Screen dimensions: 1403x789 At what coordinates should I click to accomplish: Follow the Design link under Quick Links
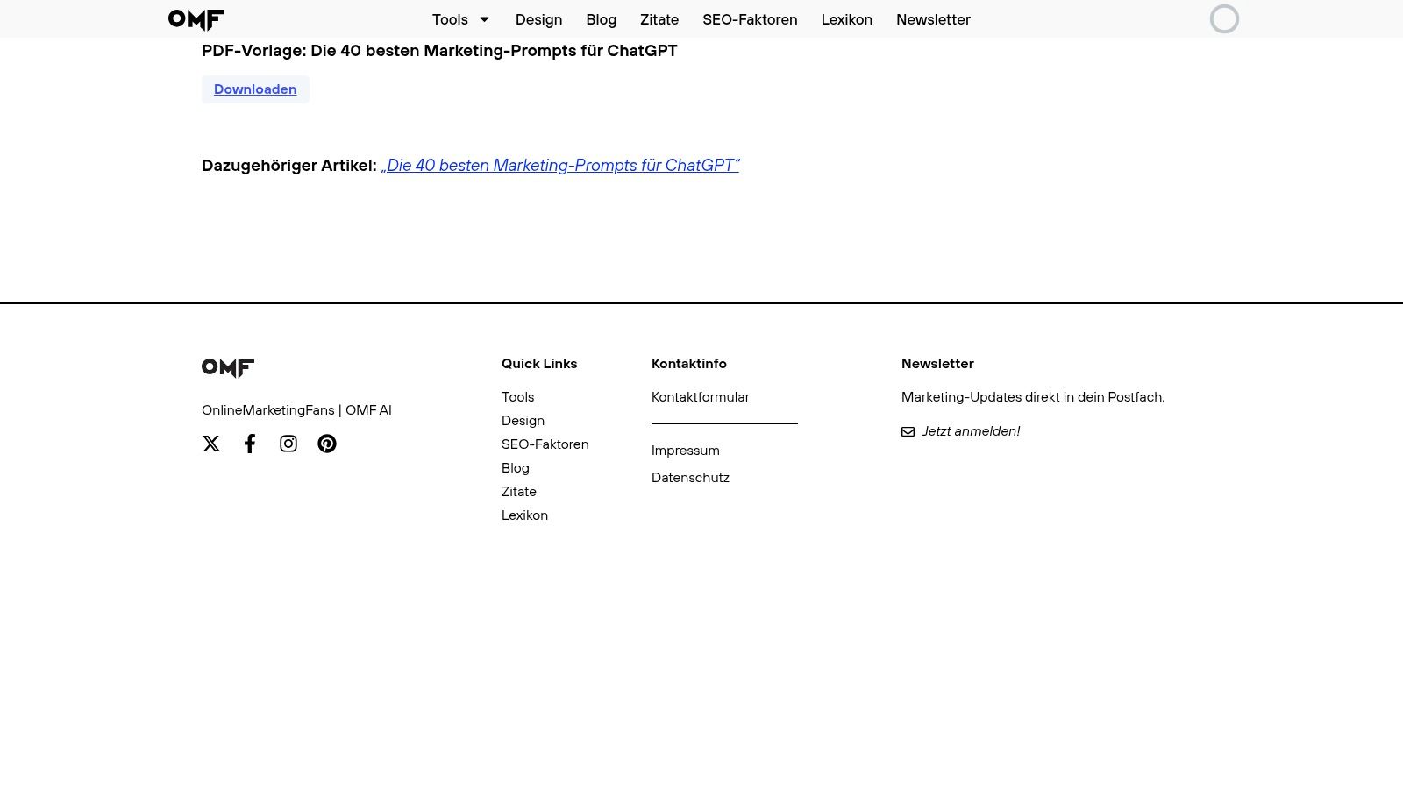tap(523, 421)
